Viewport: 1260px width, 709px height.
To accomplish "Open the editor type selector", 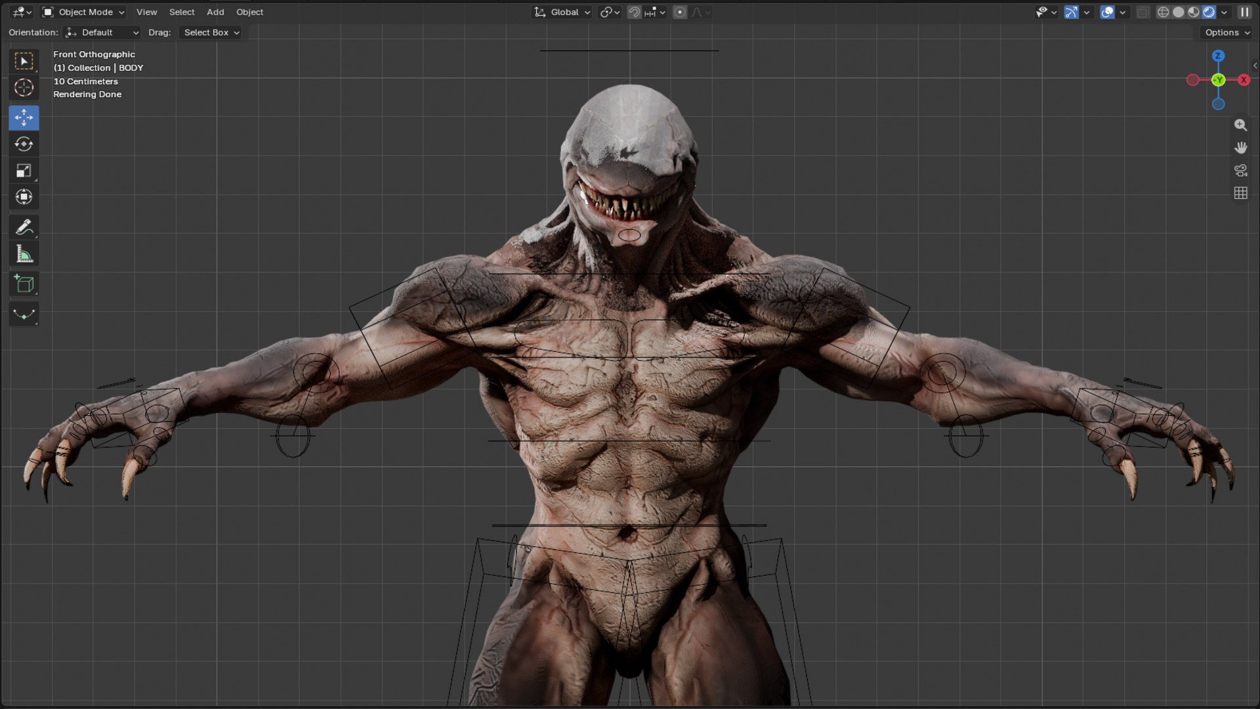I will 22,12.
